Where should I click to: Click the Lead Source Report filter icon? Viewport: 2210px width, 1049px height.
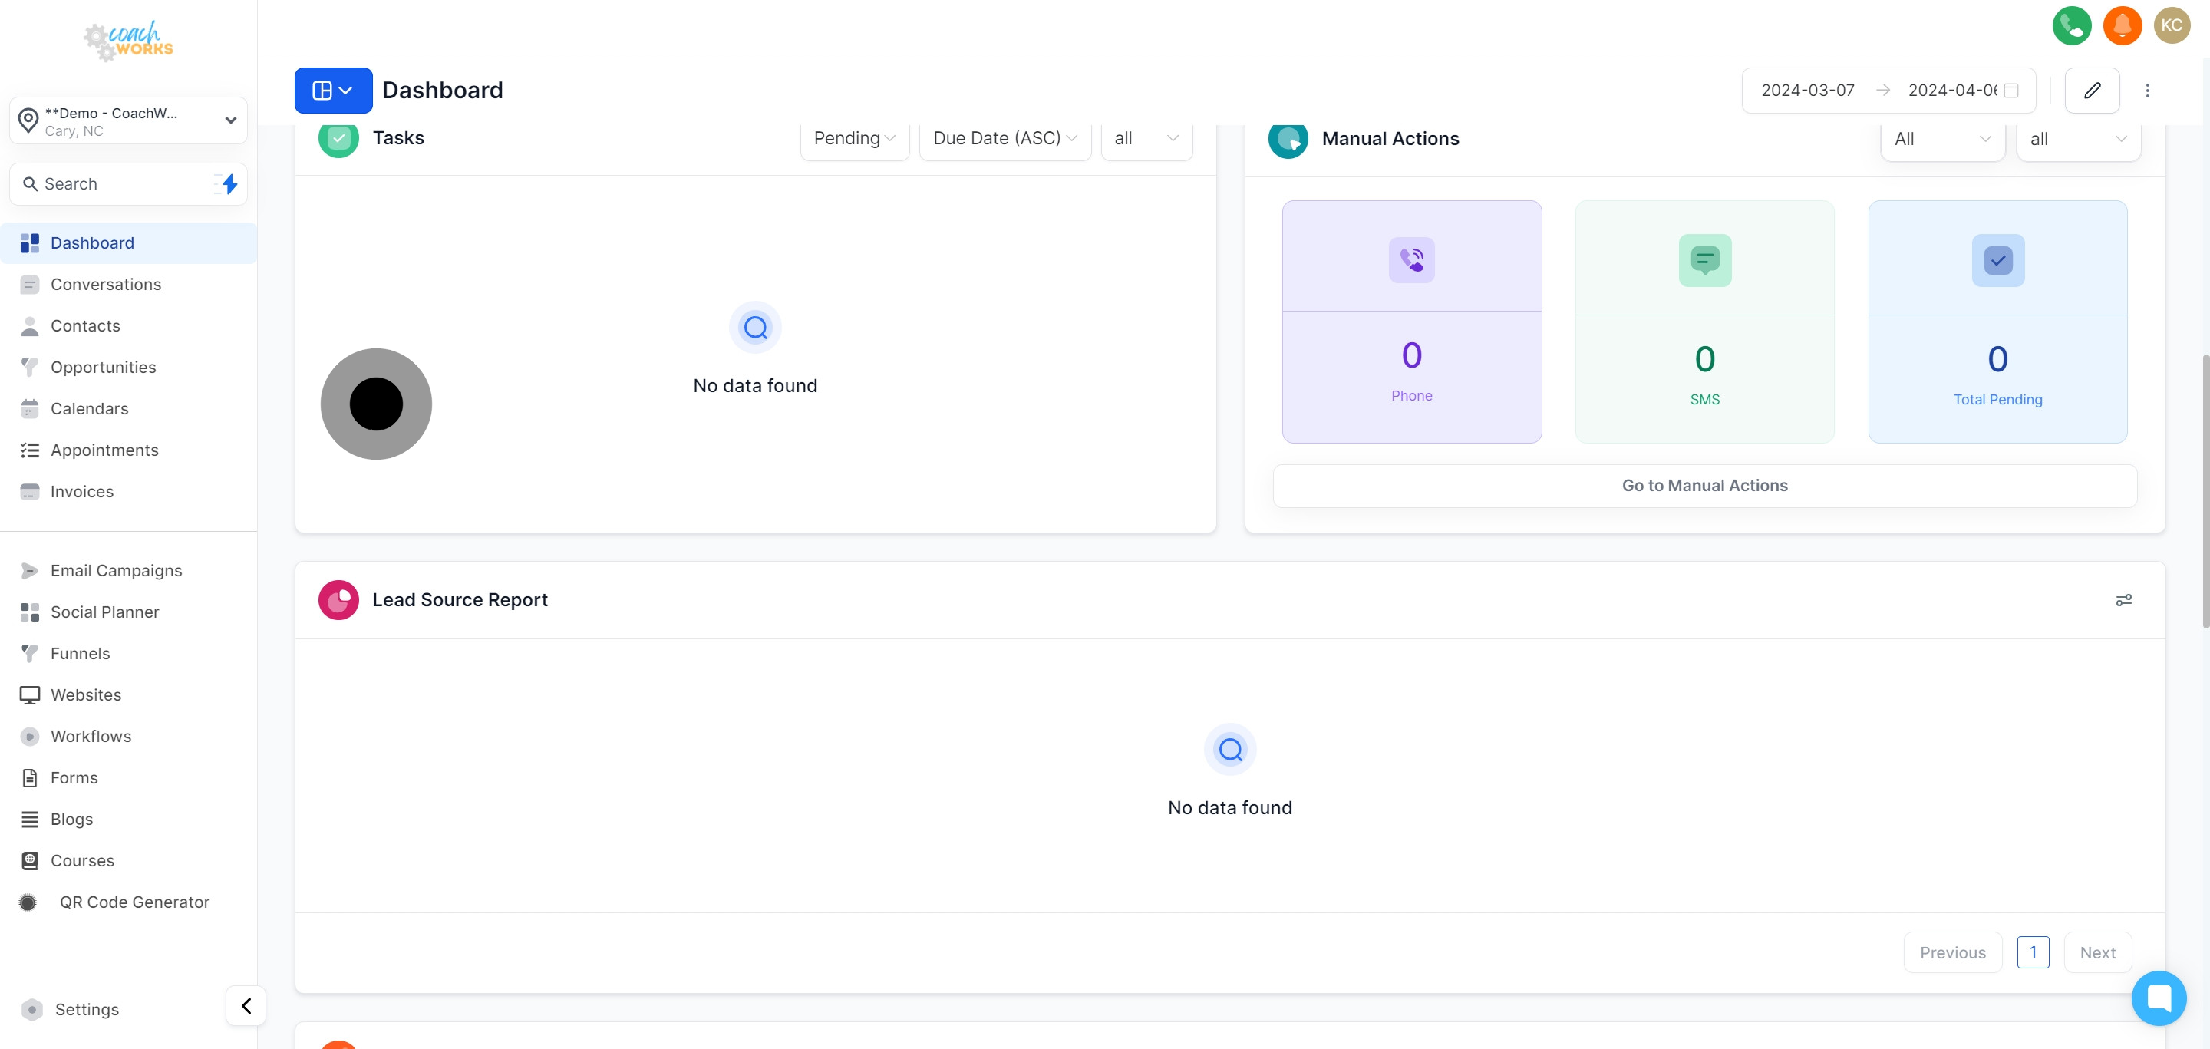2123,600
